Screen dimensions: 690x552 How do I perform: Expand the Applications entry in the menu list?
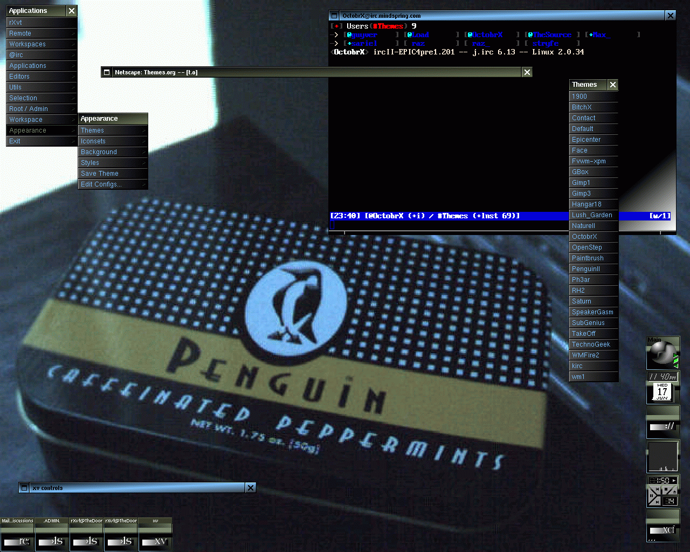click(42, 66)
